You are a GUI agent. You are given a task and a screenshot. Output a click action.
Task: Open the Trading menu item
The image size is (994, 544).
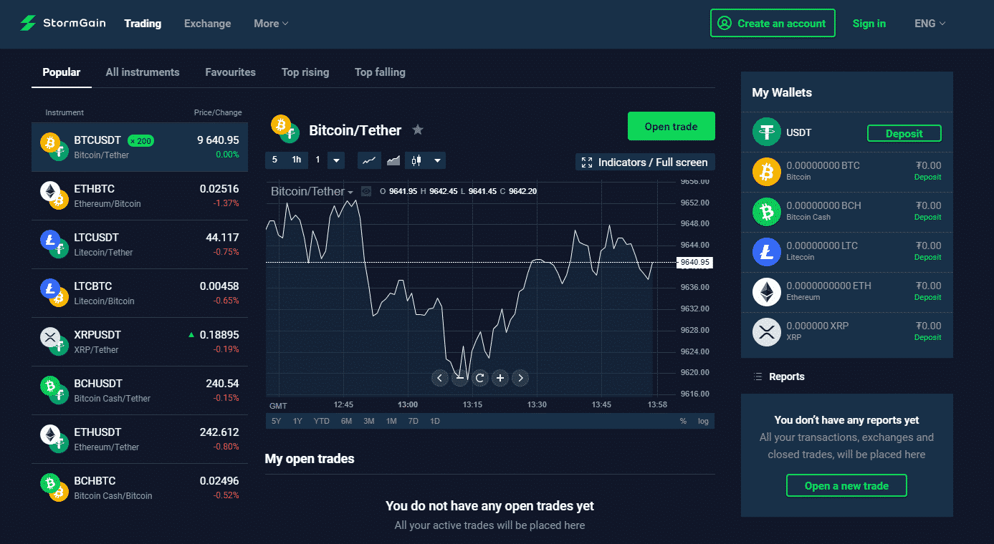[x=143, y=24]
